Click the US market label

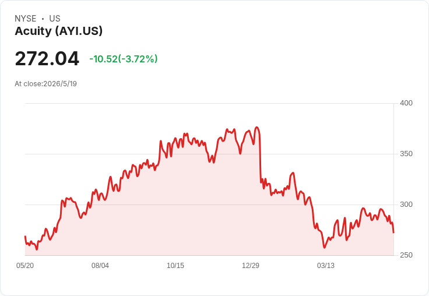(x=55, y=19)
